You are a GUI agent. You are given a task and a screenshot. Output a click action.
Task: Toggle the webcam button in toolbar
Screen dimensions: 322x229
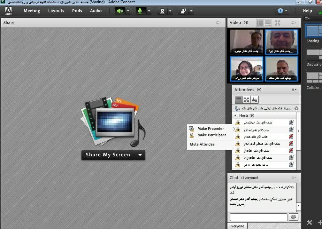[162, 11]
